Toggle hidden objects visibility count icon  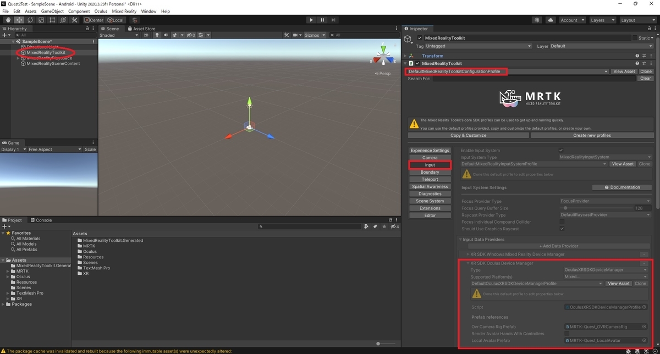point(190,35)
